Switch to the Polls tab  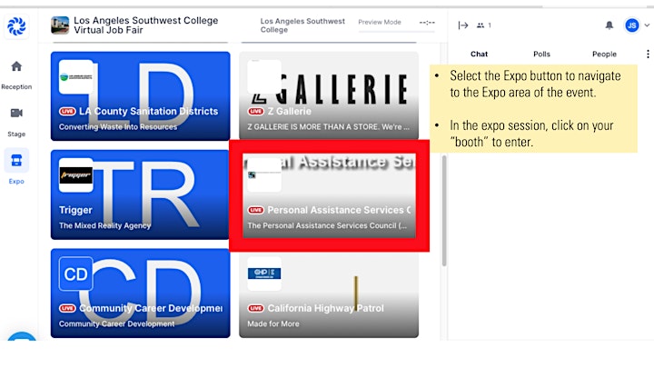(541, 54)
